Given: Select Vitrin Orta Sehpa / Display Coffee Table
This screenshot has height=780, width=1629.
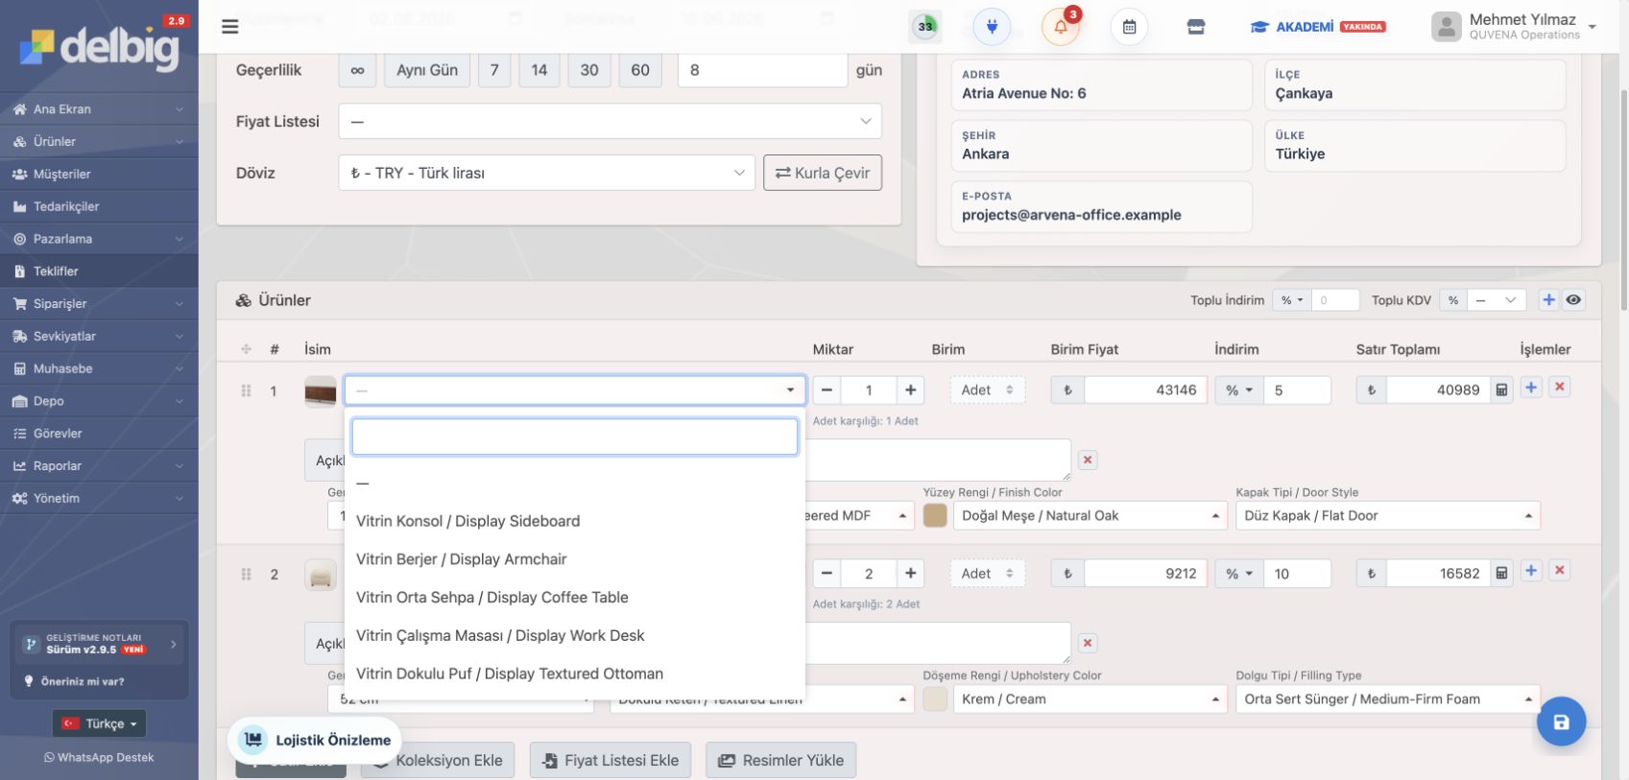Looking at the screenshot, I should [x=575, y=597].
